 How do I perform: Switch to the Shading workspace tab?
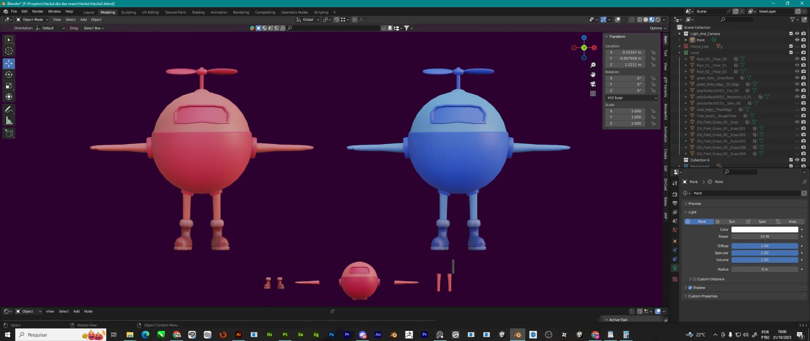pyautogui.click(x=198, y=12)
